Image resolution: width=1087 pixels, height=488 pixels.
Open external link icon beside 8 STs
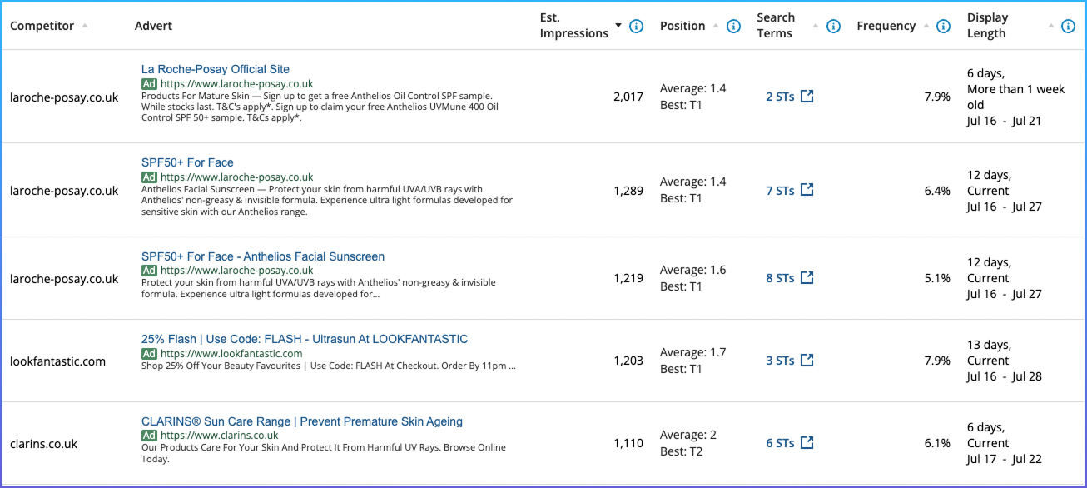807,278
